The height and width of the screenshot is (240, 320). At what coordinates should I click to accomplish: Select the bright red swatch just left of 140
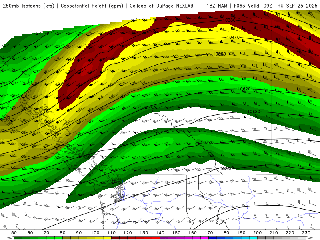pyautogui.click(x=156, y=238)
